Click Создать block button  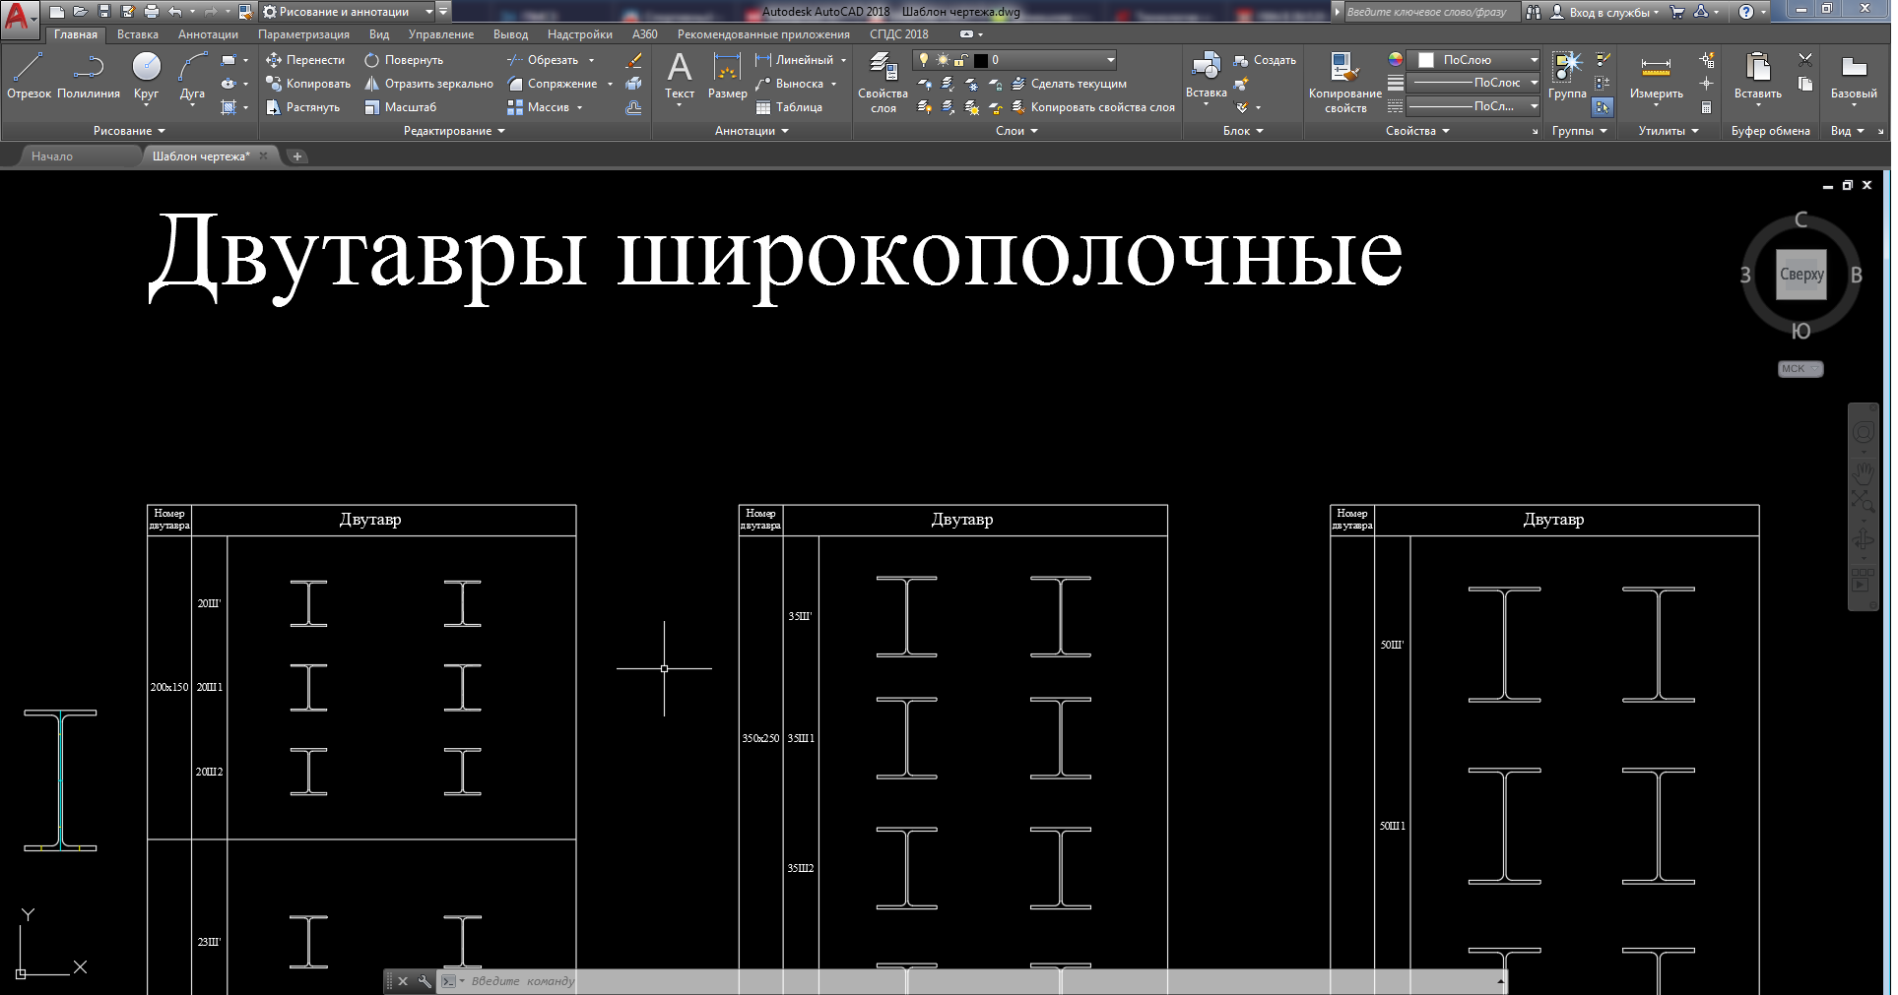(x=1265, y=60)
